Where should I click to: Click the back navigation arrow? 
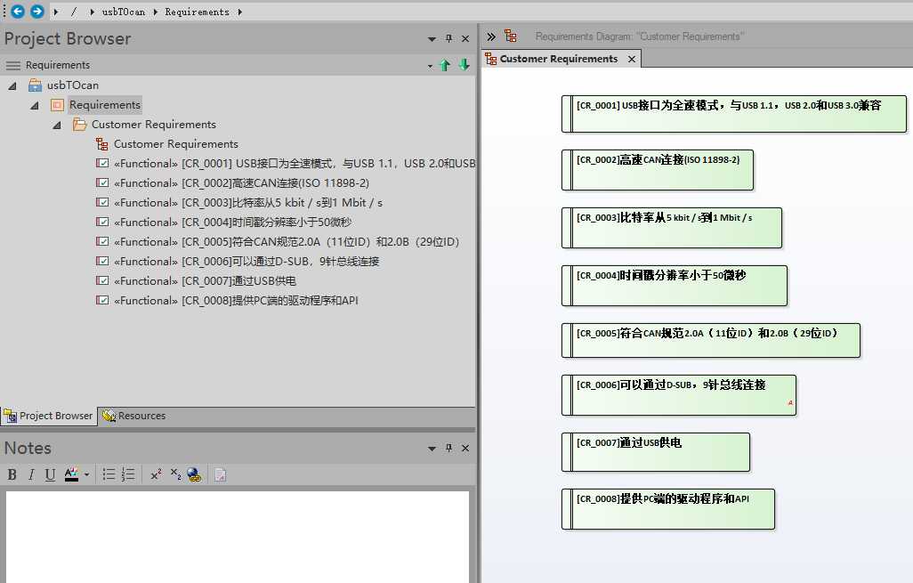click(18, 11)
